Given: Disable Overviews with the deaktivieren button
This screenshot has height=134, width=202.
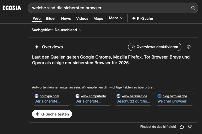Looking at the screenshot, I should (155, 47).
